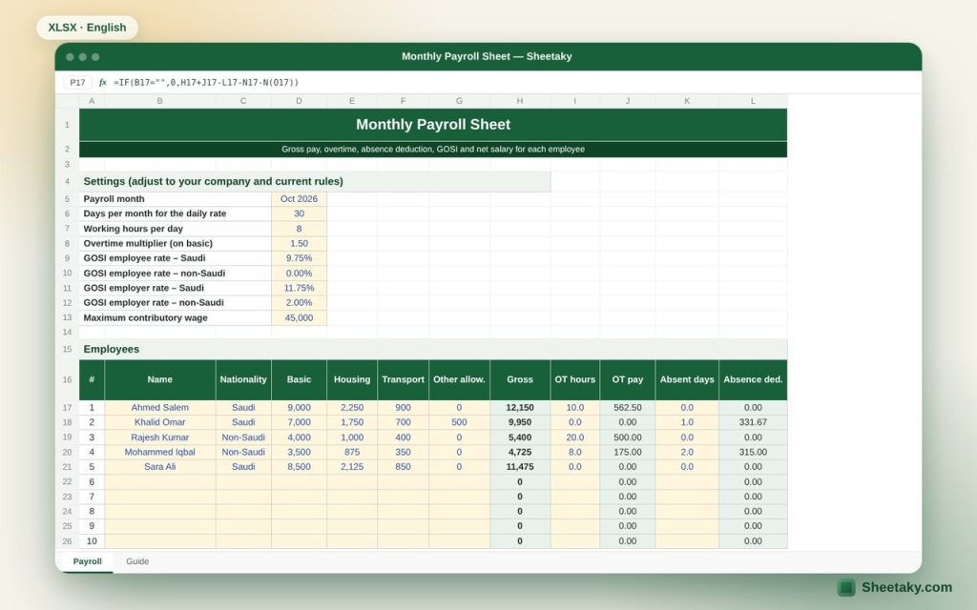Screen dimensions: 977x610
Task: Select payroll month cell Oct 2026
Action: [299, 199]
